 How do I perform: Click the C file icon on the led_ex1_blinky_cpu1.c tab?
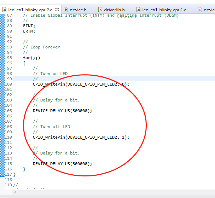(138, 10)
